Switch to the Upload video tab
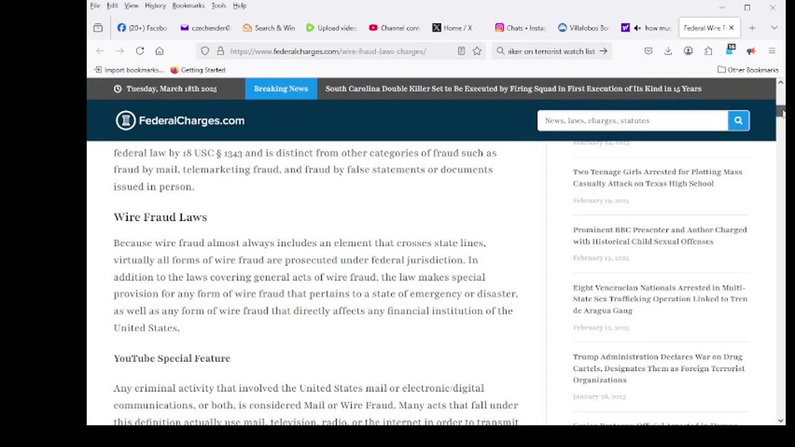Viewport: 795px width, 447px height. 331,28
